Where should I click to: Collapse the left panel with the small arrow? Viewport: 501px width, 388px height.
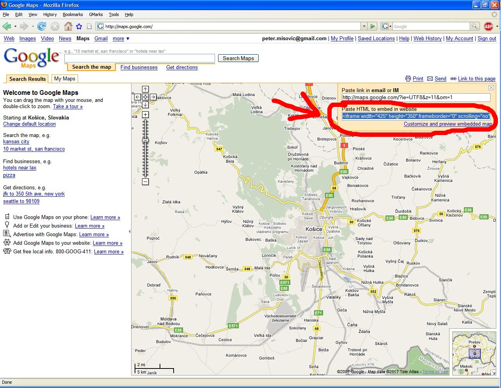(129, 231)
